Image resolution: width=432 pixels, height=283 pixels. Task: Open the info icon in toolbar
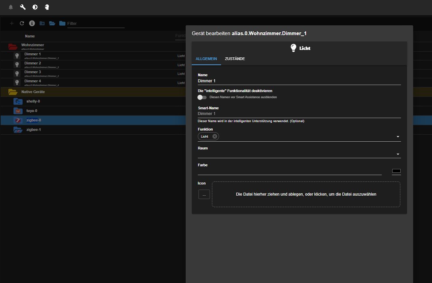point(32,23)
